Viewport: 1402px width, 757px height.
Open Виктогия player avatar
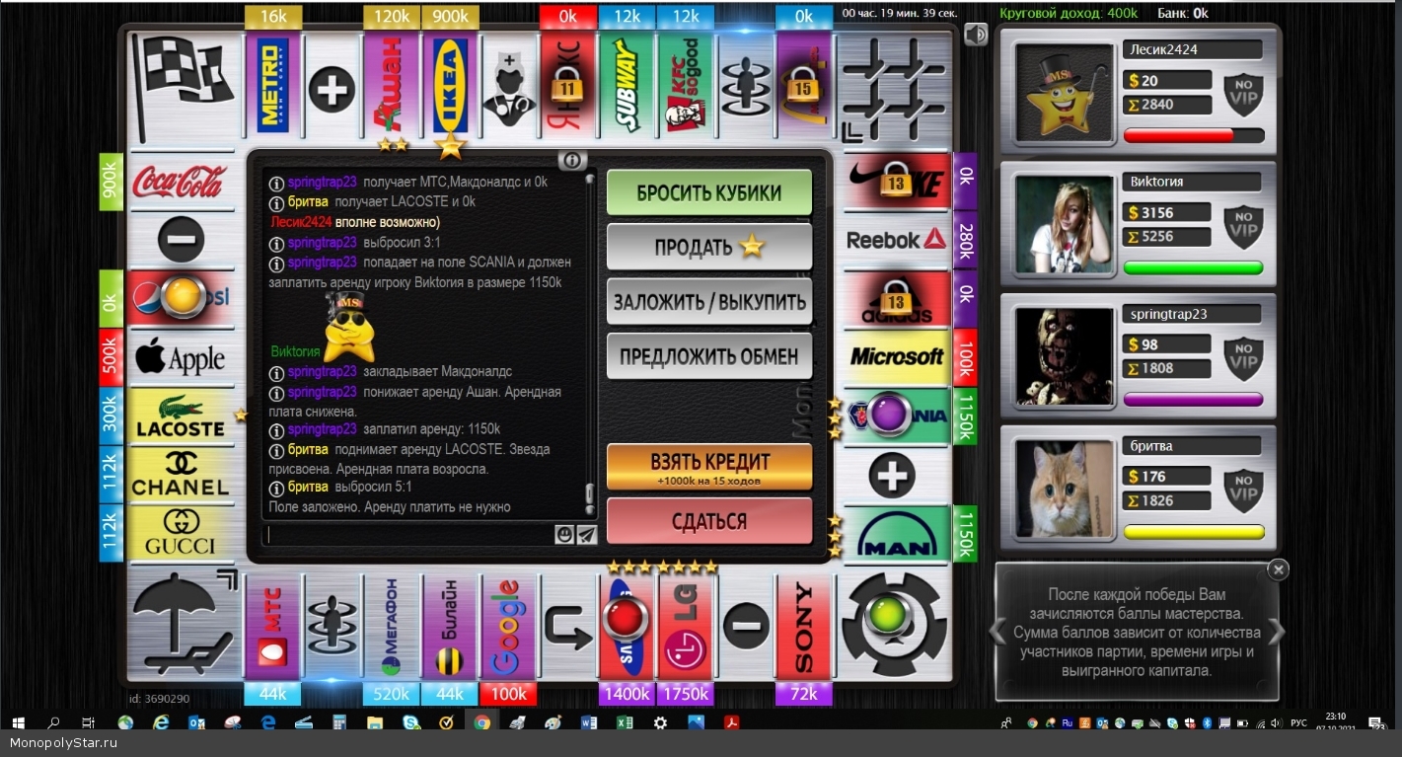coord(1065,224)
